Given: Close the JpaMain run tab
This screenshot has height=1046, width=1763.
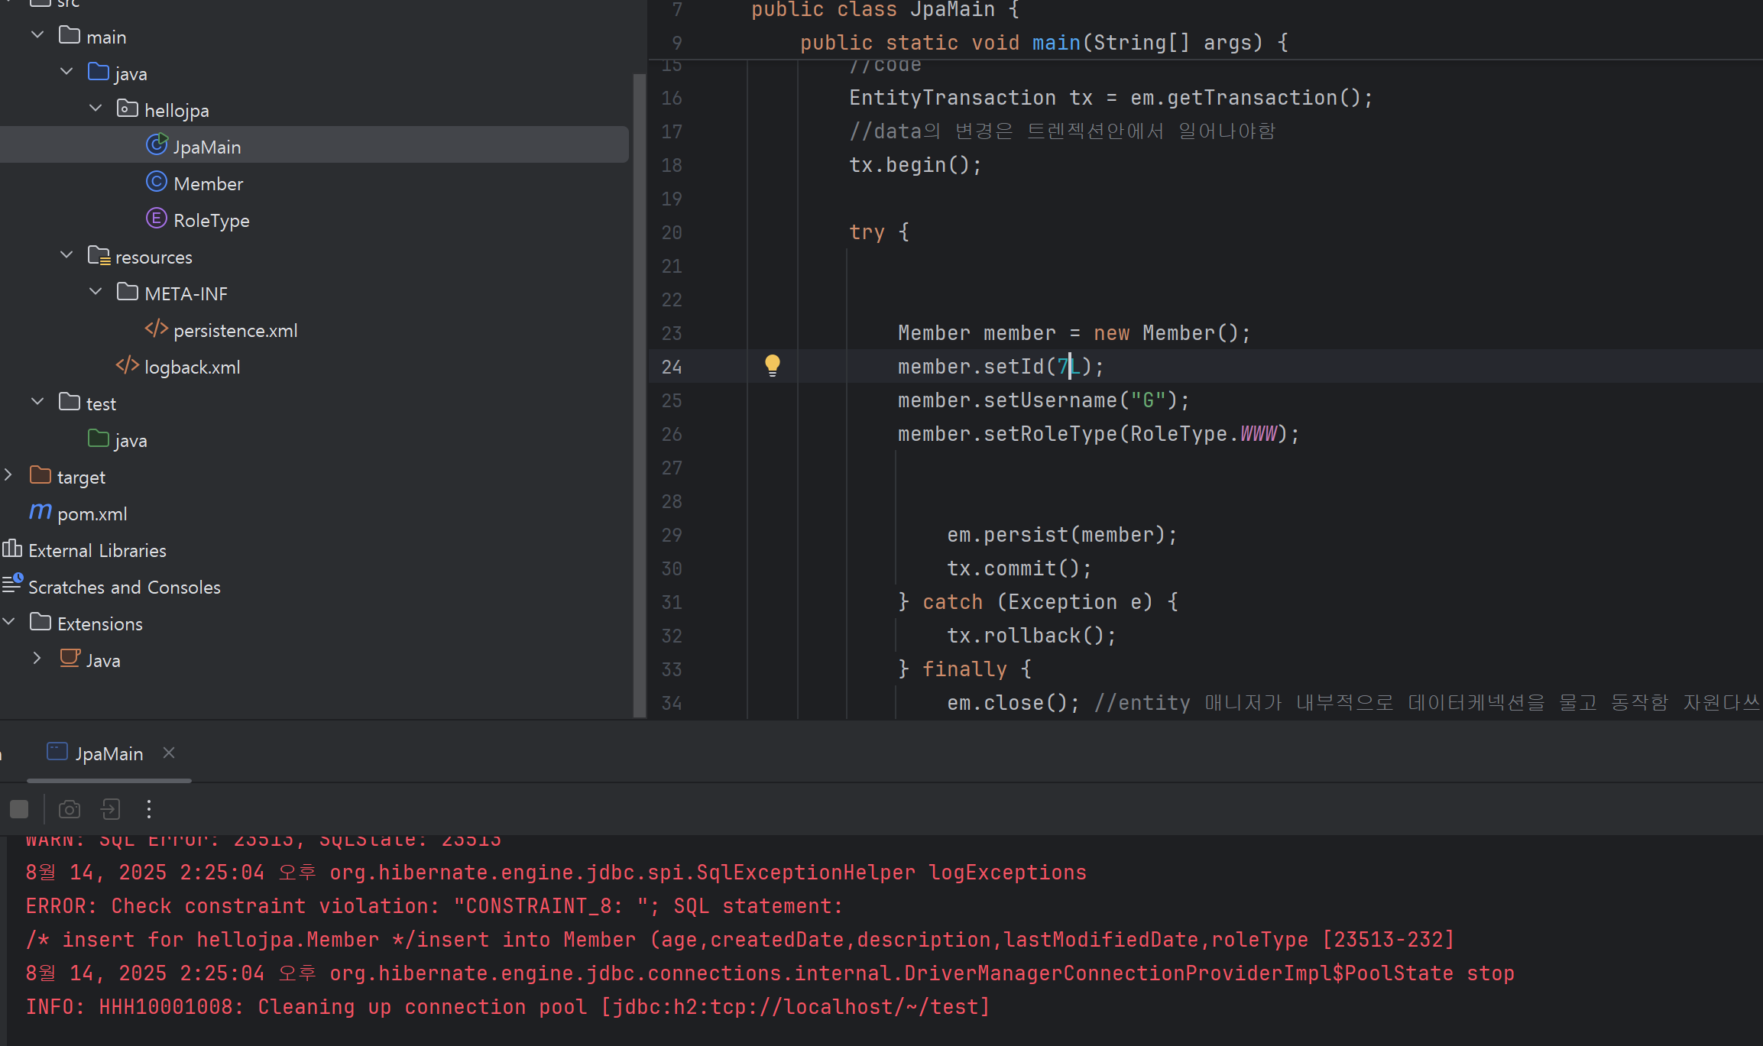Looking at the screenshot, I should coord(169,753).
